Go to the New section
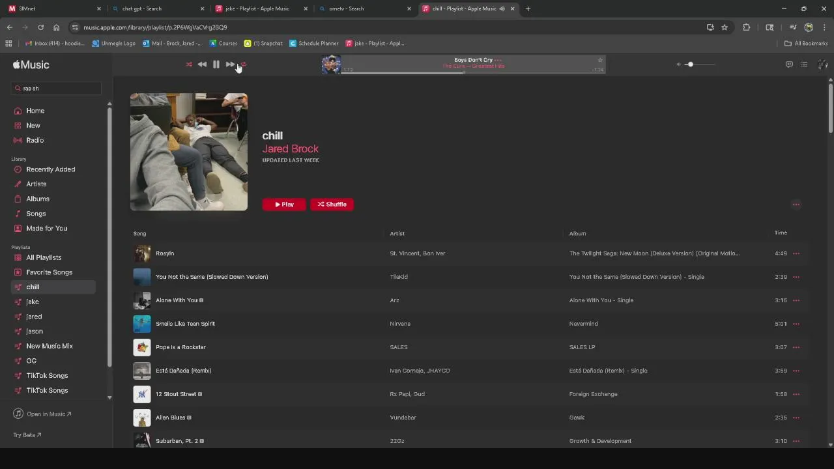This screenshot has height=469, width=834. (x=33, y=125)
